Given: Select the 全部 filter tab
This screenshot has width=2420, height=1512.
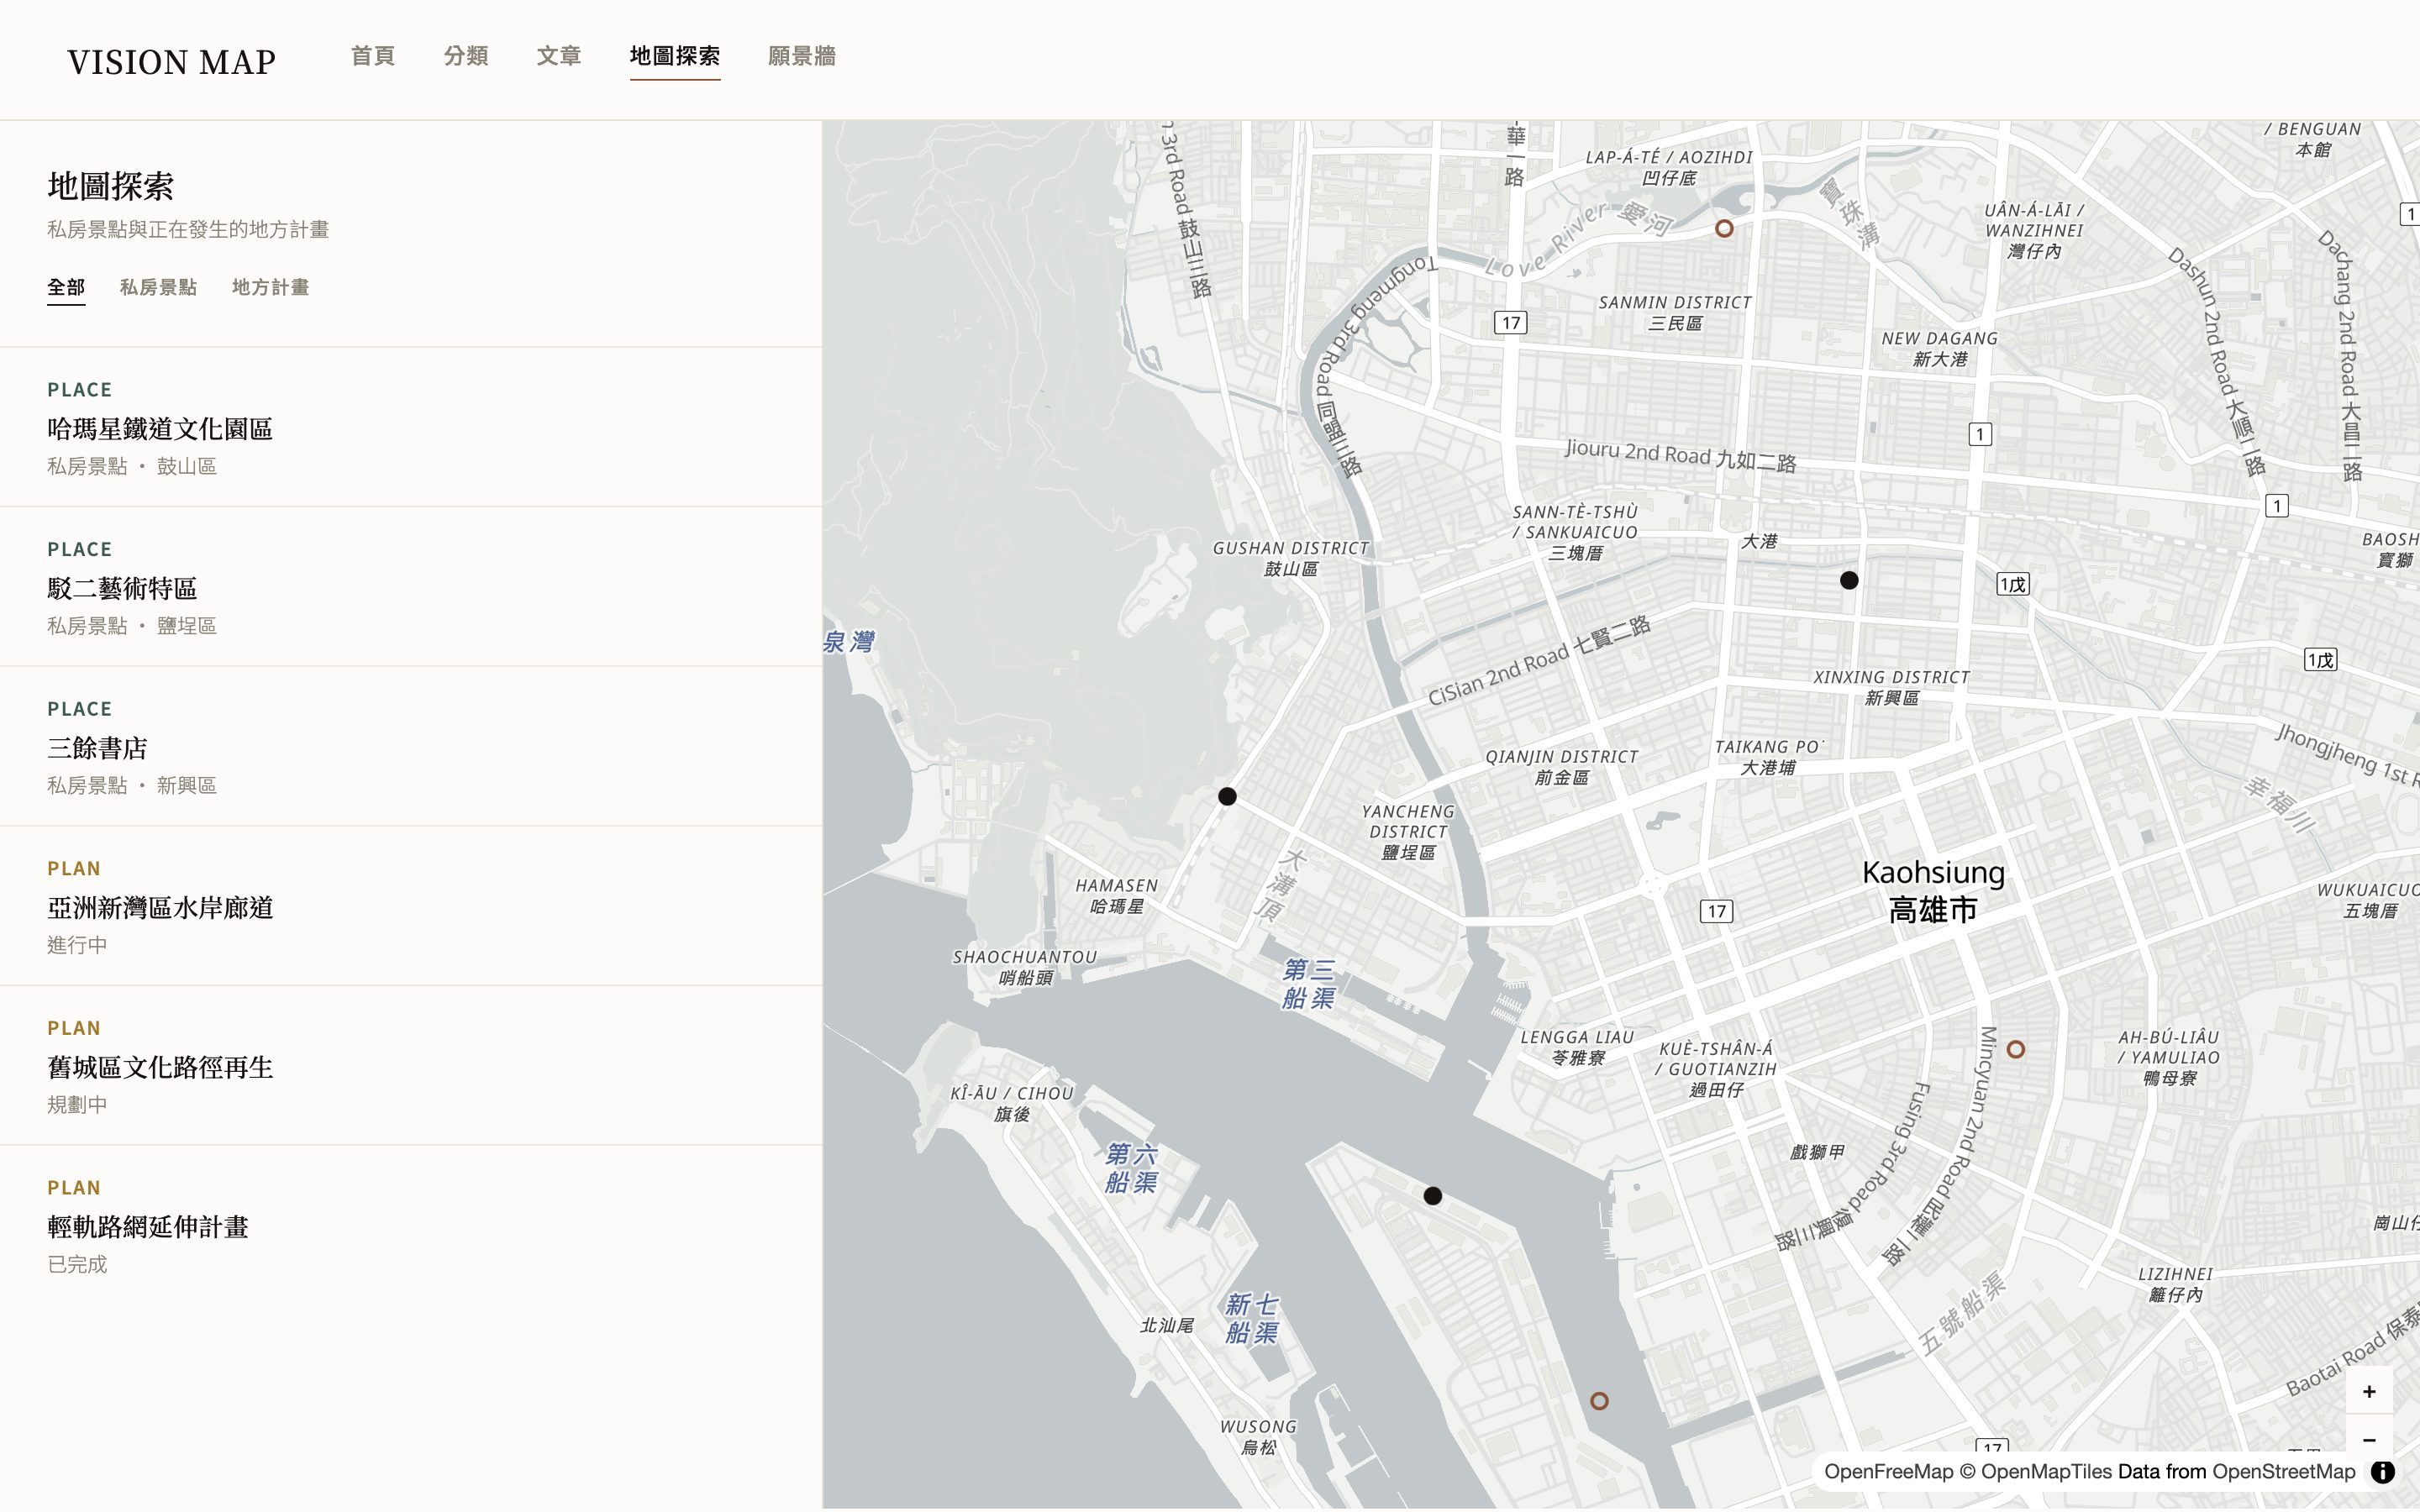Looking at the screenshot, I should point(66,288).
